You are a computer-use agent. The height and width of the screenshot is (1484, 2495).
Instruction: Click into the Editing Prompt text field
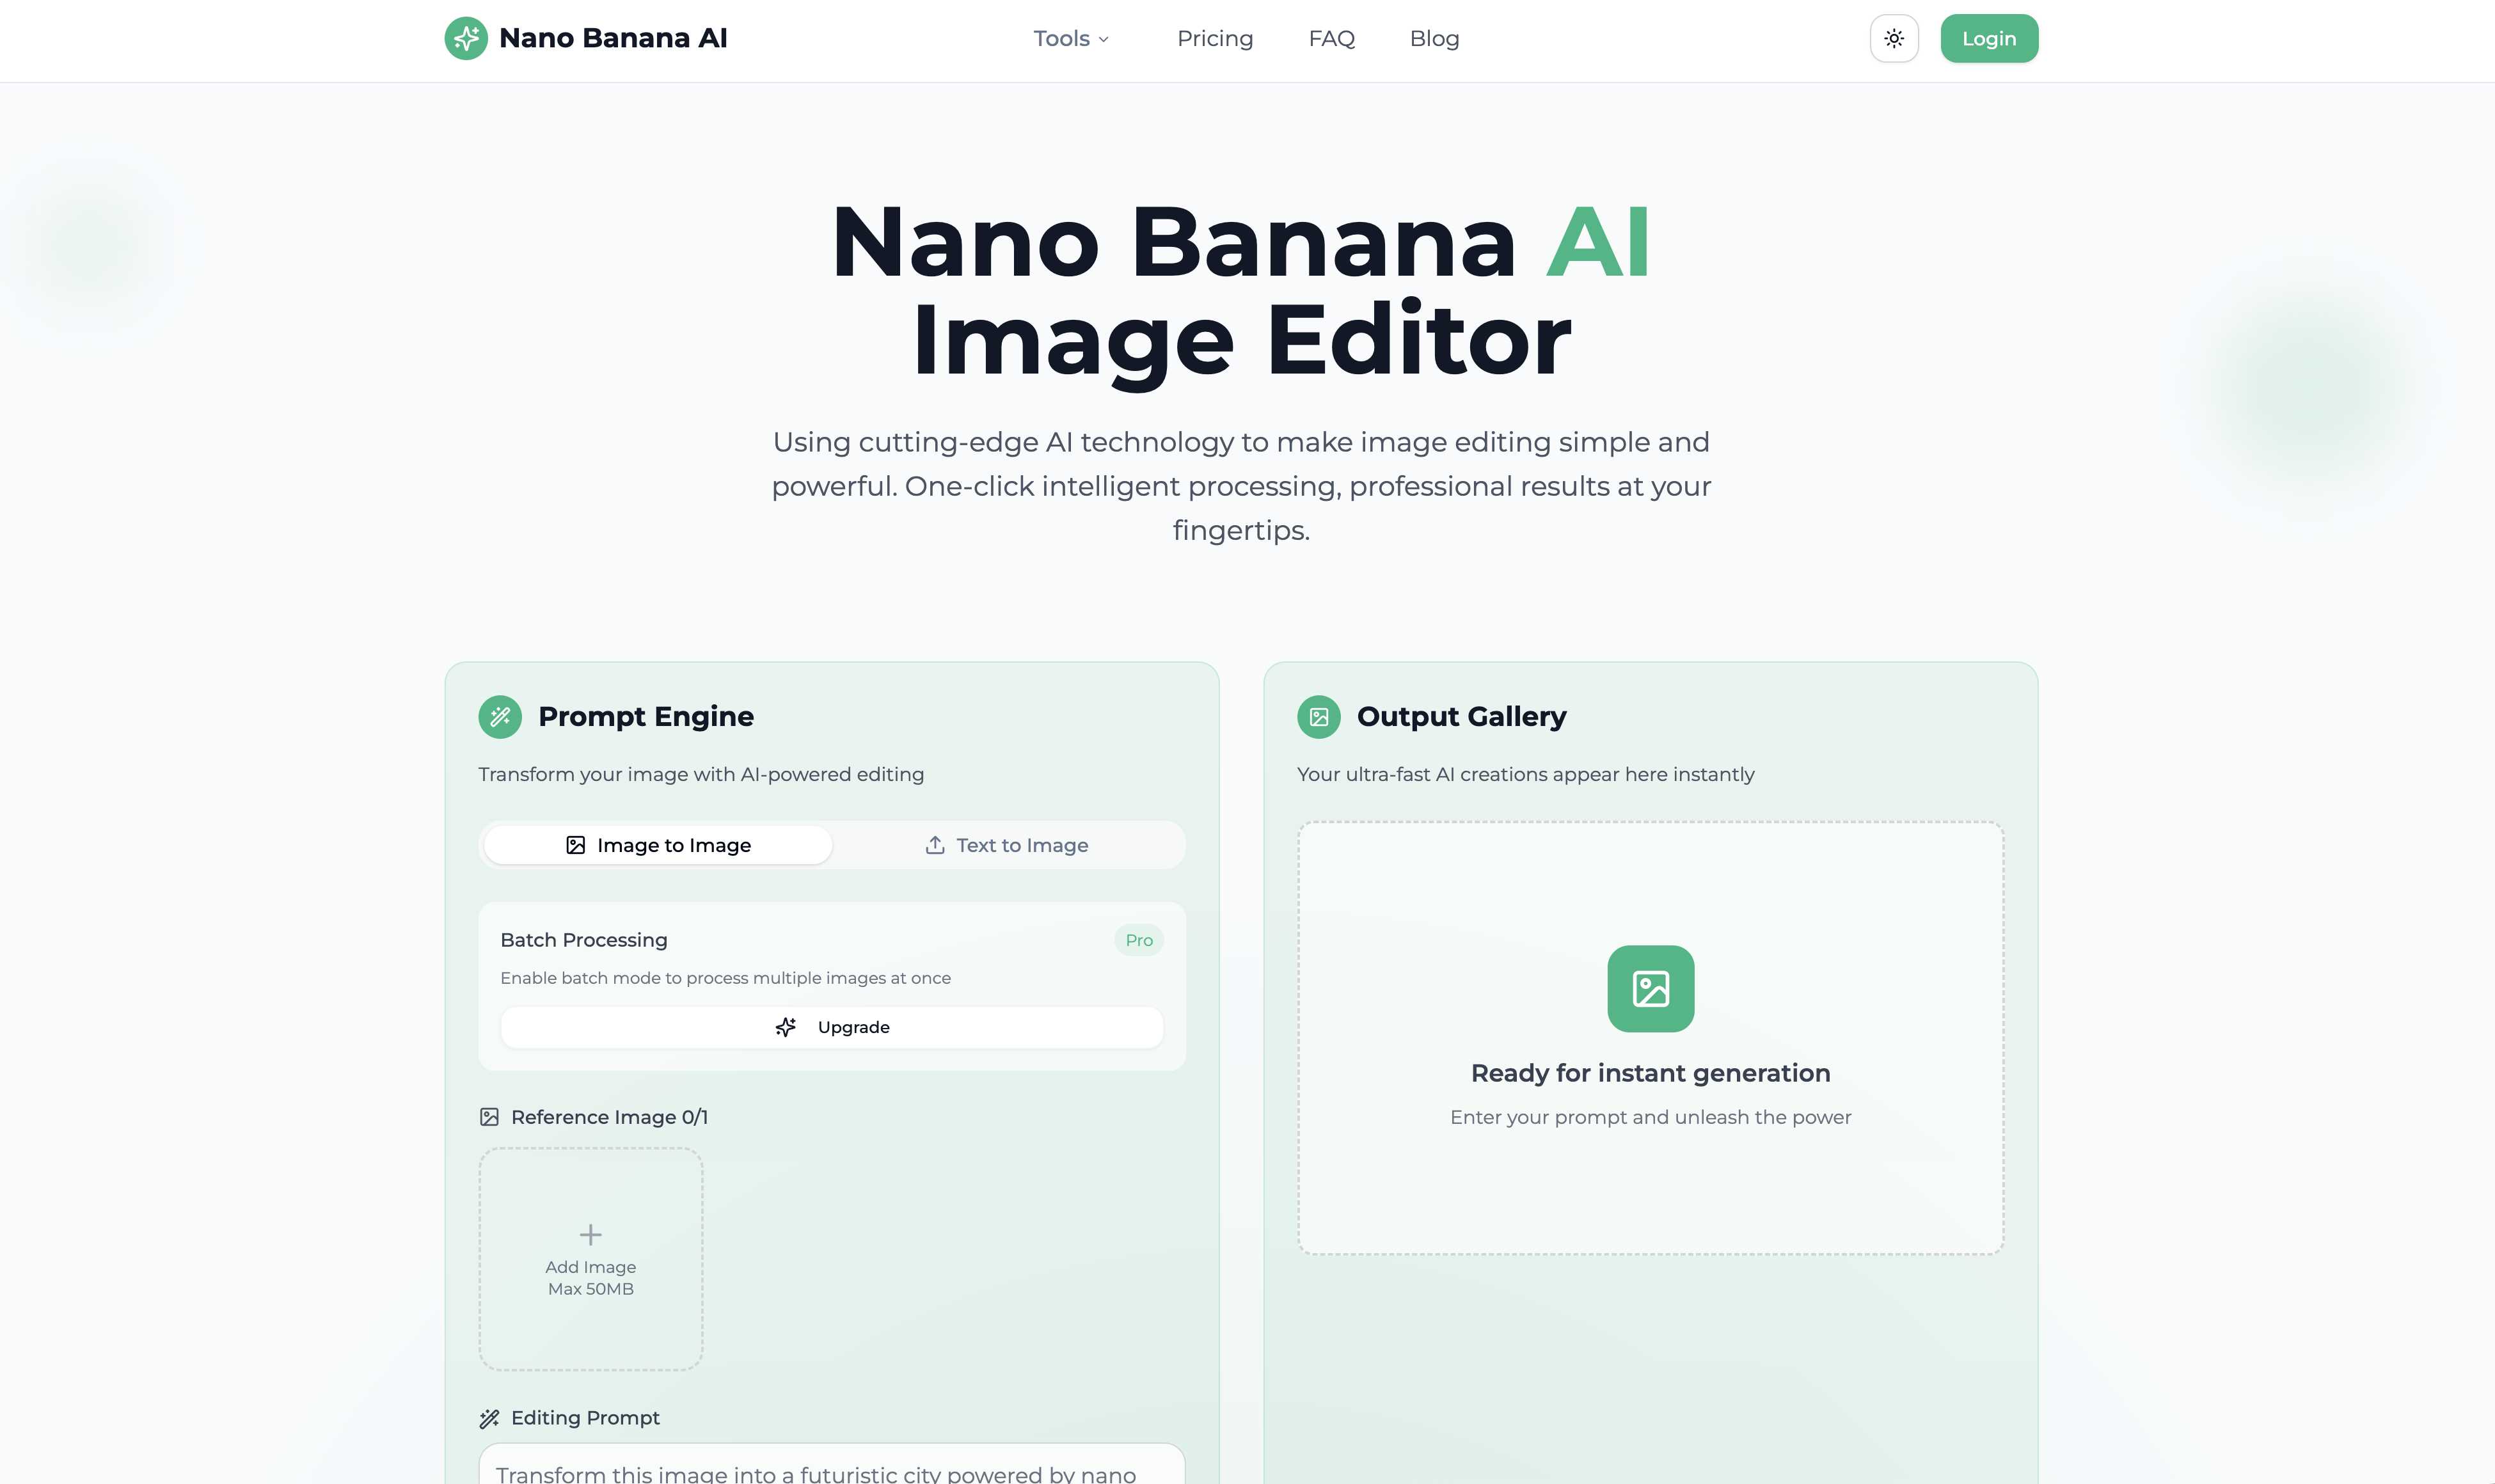click(832, 1464)
